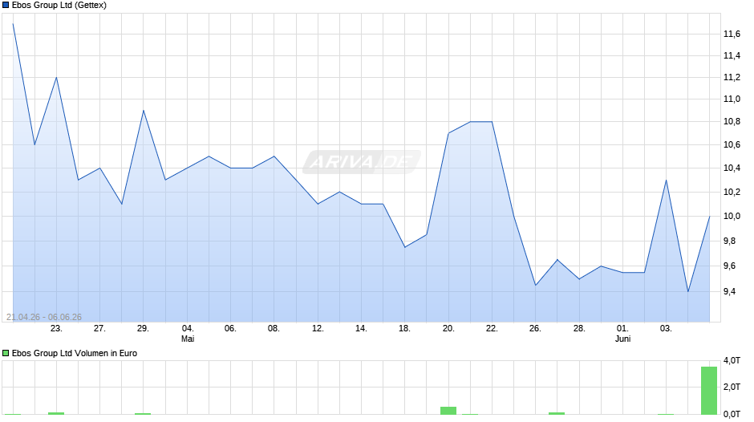Click the 10,0 price axis label
The height and width of the screenshot is (422, 754).
732,216
